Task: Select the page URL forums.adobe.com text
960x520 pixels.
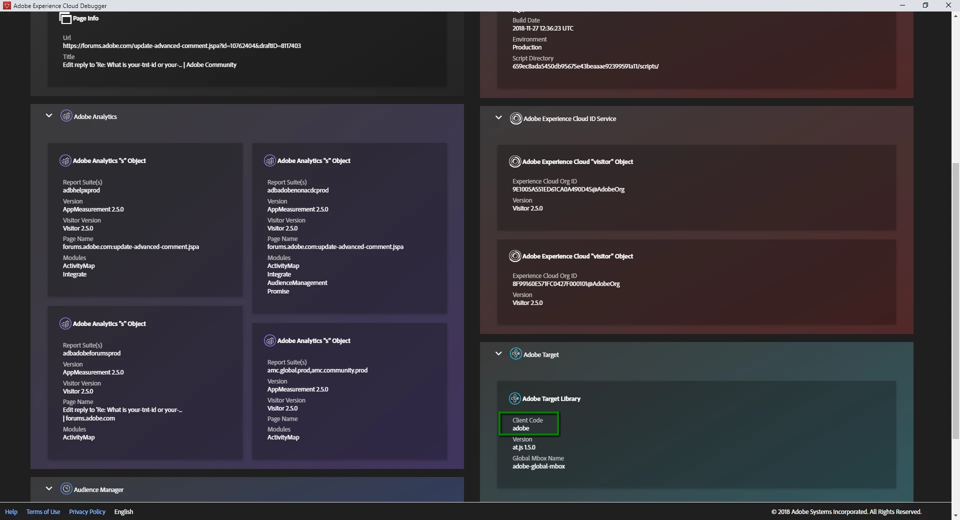Action: [x=182, y=46]
